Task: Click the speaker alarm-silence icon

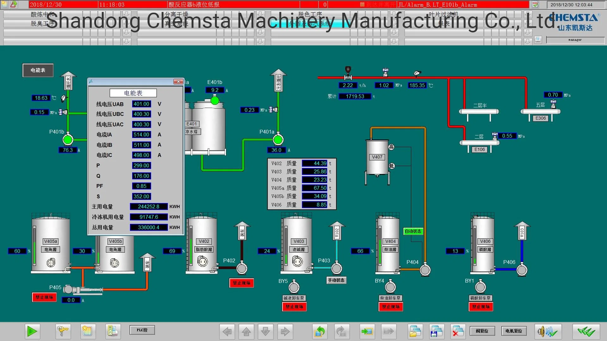Action: coord(548,331)
